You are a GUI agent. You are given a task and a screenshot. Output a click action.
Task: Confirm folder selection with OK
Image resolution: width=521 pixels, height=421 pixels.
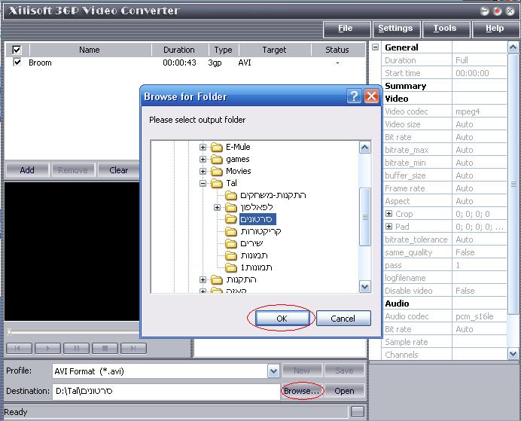click(x=282, y=319)
